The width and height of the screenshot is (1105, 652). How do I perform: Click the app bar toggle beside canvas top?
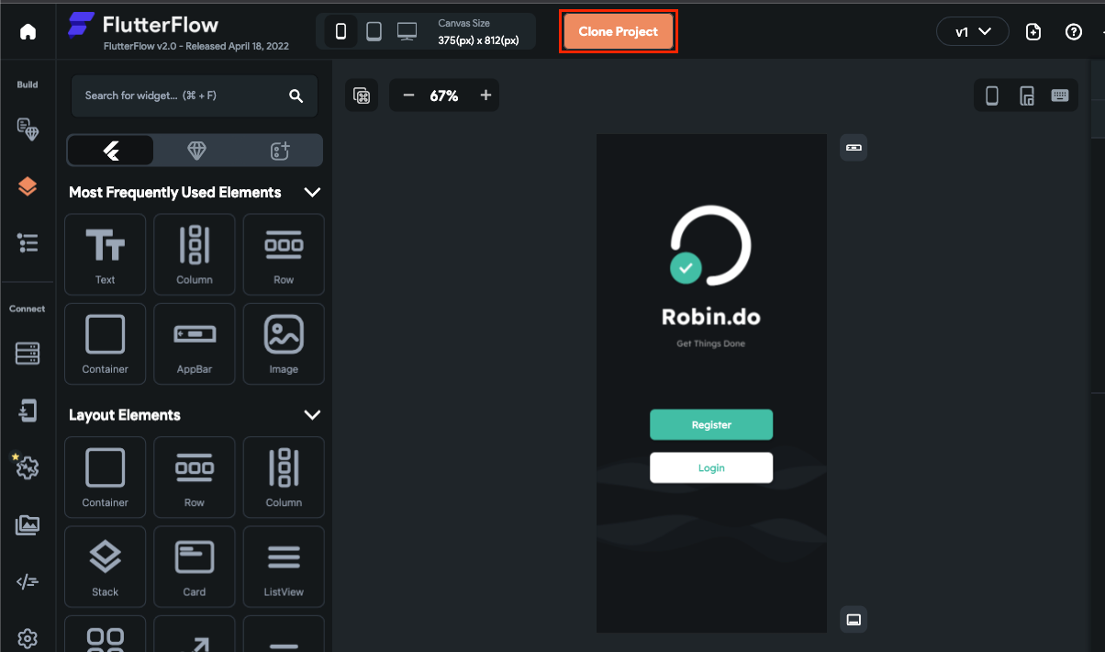click(x=854, y=147)
